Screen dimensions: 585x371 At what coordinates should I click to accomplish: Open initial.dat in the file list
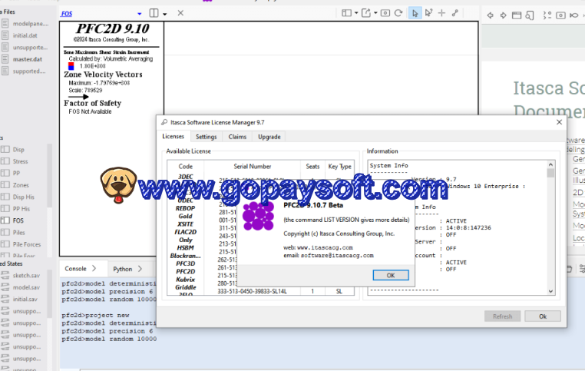click(25, 35)
